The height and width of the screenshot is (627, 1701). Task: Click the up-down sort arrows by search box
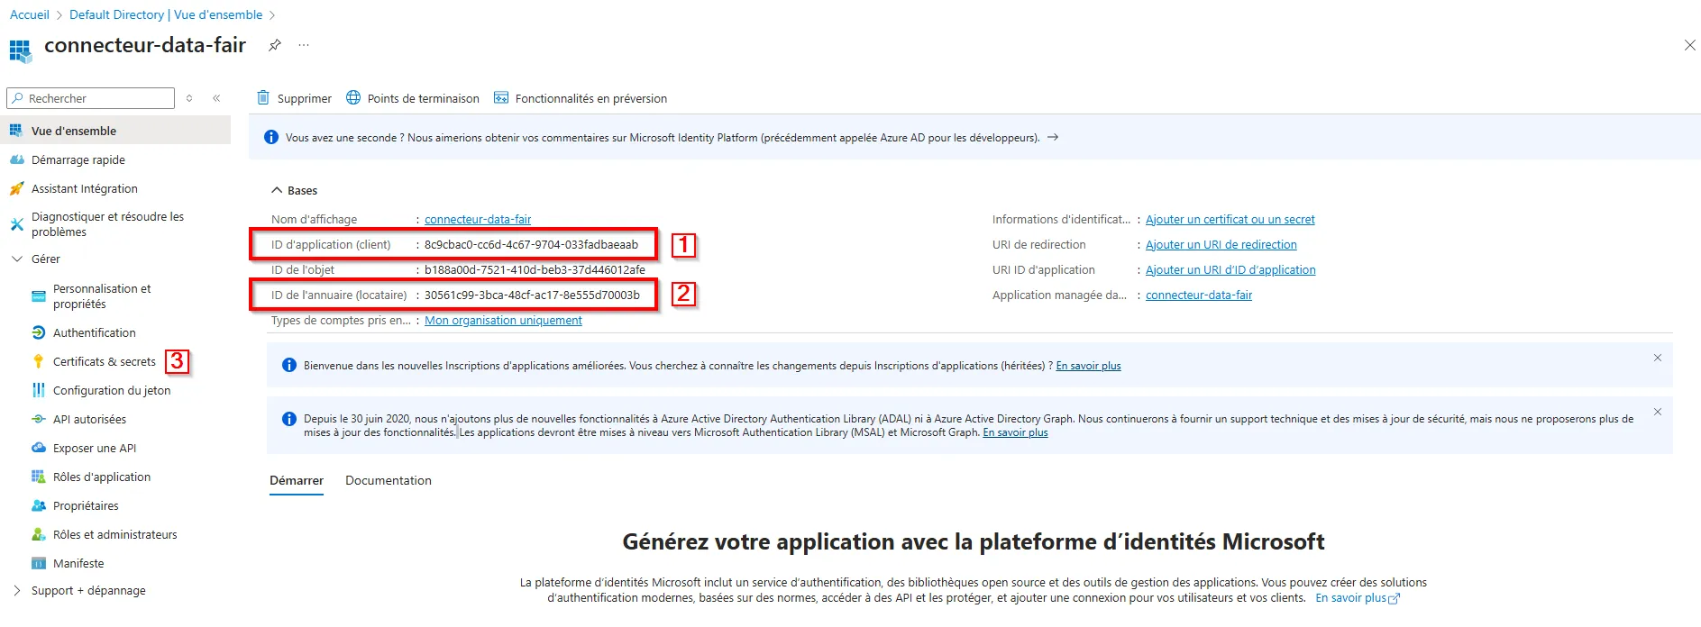[x=189, y=98]
